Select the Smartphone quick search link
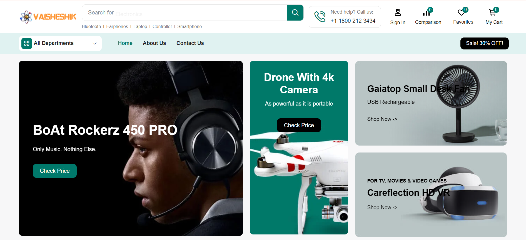Screen dimensions: 526x240 [190, 26]
